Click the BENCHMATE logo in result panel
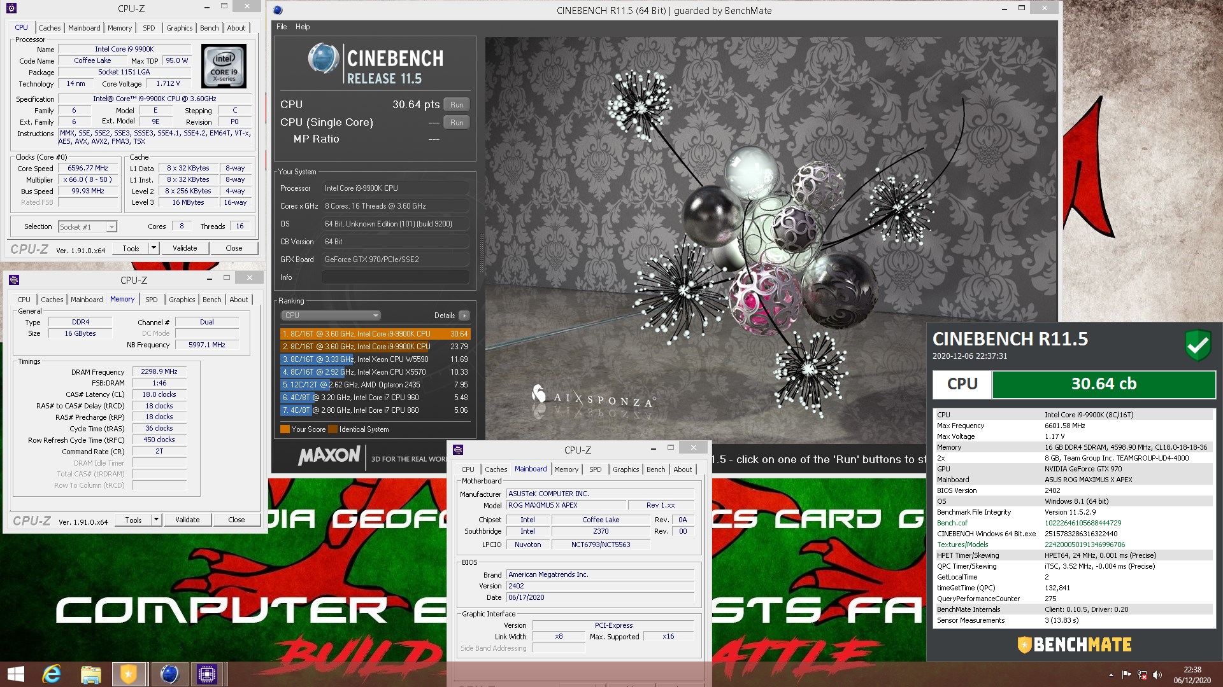The width and height of the screenshot is (1223, 687). pyautogui.click(x=1075, y=644)
